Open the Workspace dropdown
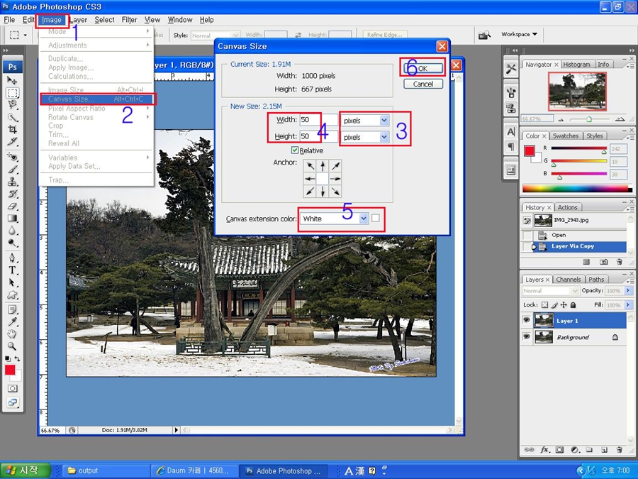This screenshot has height=479, width=638. [x=519, y=34]
